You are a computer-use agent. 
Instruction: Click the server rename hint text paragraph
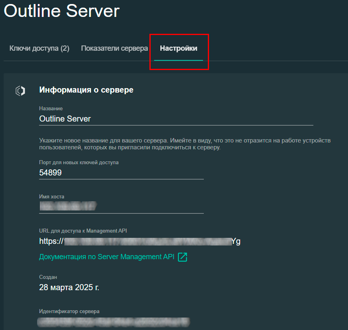point(184,144)
